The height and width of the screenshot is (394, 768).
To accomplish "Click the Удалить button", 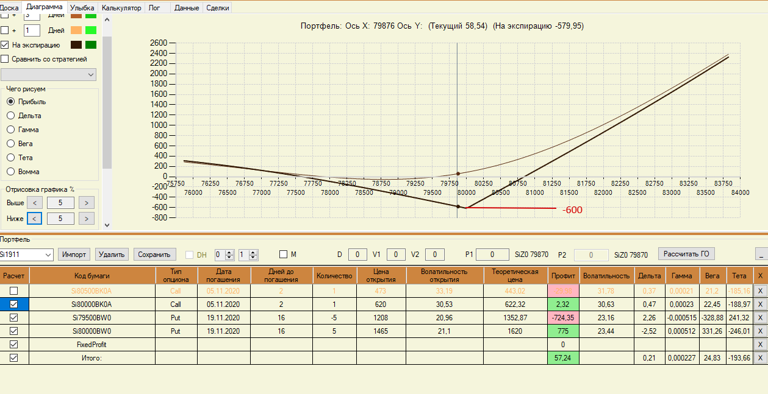I will tap(112, 255).
